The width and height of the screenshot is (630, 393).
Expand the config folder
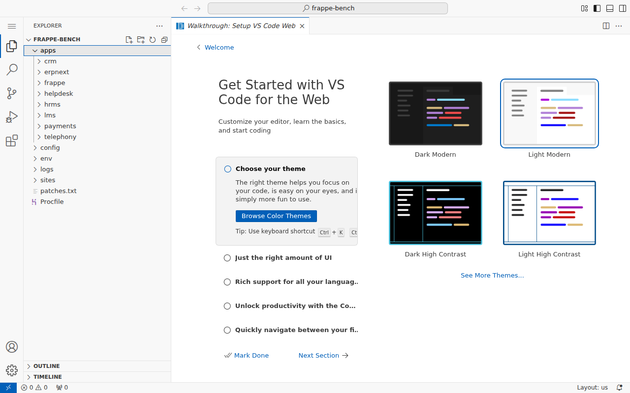[97, 148]
